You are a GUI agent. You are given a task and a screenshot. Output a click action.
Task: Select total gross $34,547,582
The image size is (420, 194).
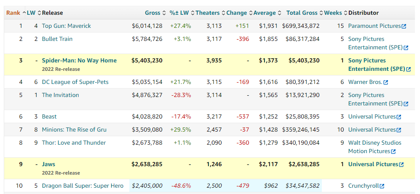303,186
